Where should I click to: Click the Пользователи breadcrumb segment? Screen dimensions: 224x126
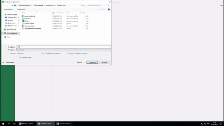tap(39, 6)
